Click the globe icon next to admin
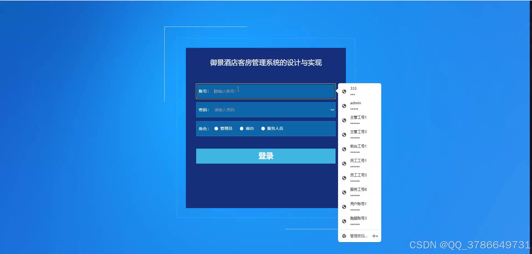532x254 pixels. (344, 106)
